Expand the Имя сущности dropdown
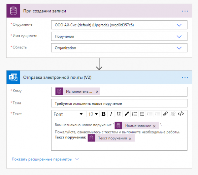The width and height of the screenshot is (198, 175). [179, 36]
